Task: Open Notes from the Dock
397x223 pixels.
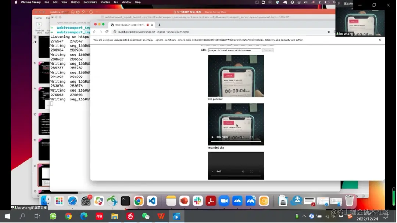Action: point(171,201)
